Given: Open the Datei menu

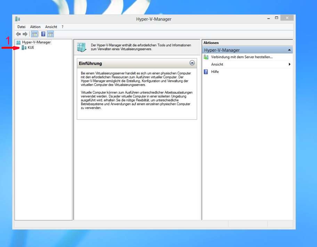Looking at the screenshot, I should [x=22, y=27].
